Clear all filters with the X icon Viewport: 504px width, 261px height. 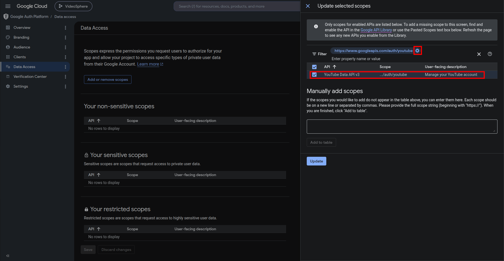479,54
